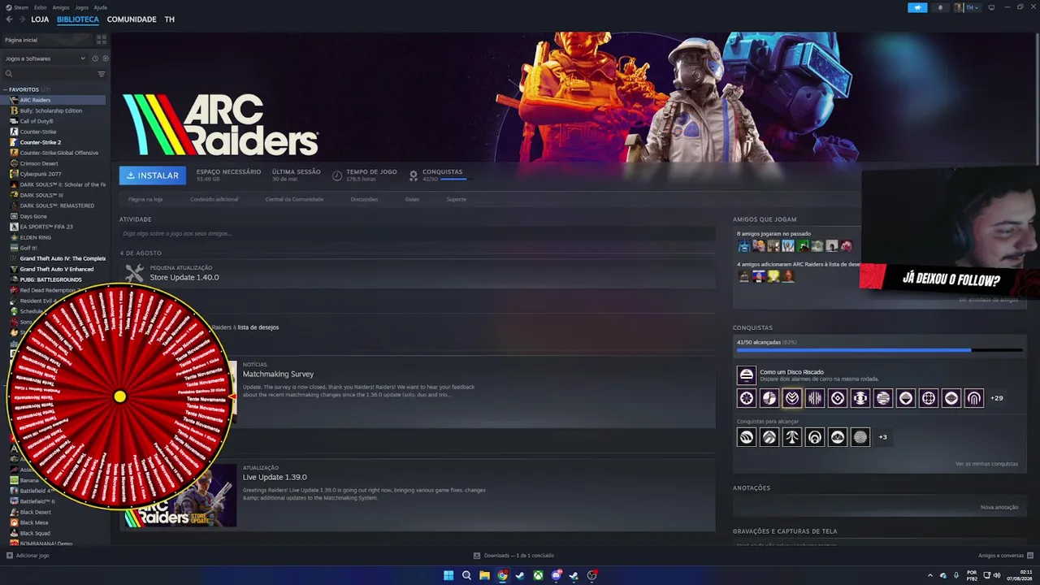Open the Ajuda menu
The width and height of the screenshot is (1040, 585).
(x=100, y=7)
